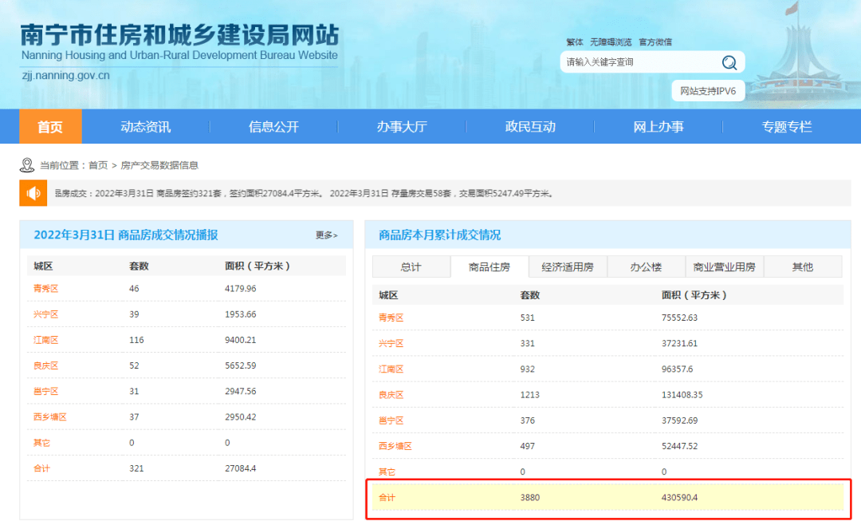The height and width of the screenshot is (529, 861).
Task: Open 信息公开 navigation menu
Action: point(273,126)
